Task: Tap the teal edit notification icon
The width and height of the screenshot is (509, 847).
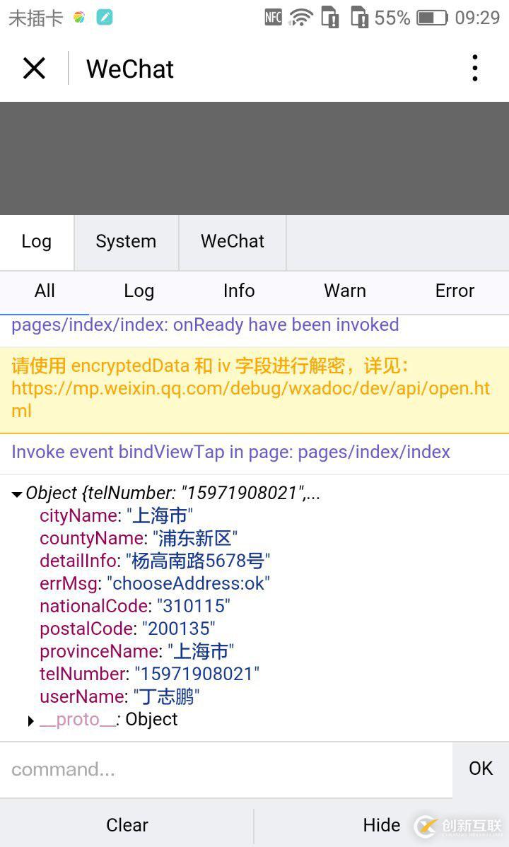Action: 105,17
